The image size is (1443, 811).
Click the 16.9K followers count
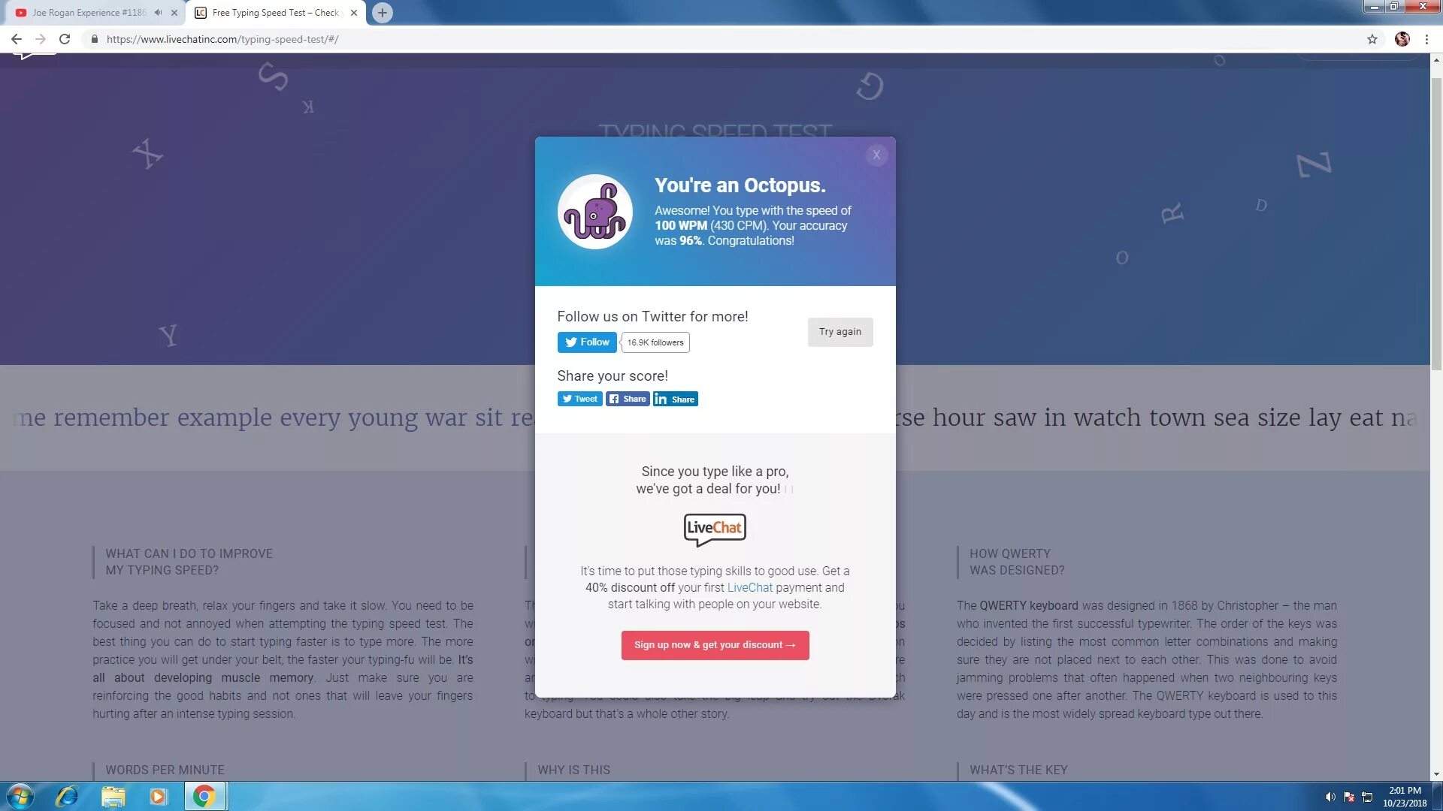pos(655,343)
